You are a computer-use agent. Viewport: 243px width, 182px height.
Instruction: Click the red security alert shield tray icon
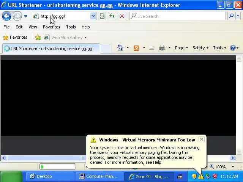(215, 176)
